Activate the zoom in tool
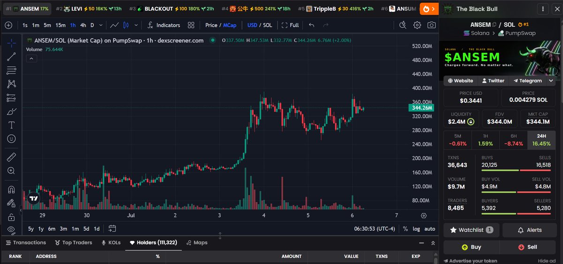The height and width of the screenshot is (264, 563). (11, 171)
